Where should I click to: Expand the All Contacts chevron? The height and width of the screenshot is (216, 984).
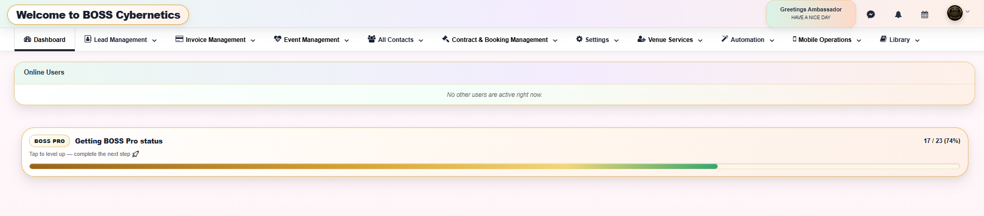pos(421,40)
